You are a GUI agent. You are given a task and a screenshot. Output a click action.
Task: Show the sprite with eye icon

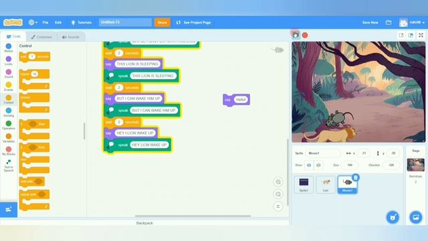(309, 165)
